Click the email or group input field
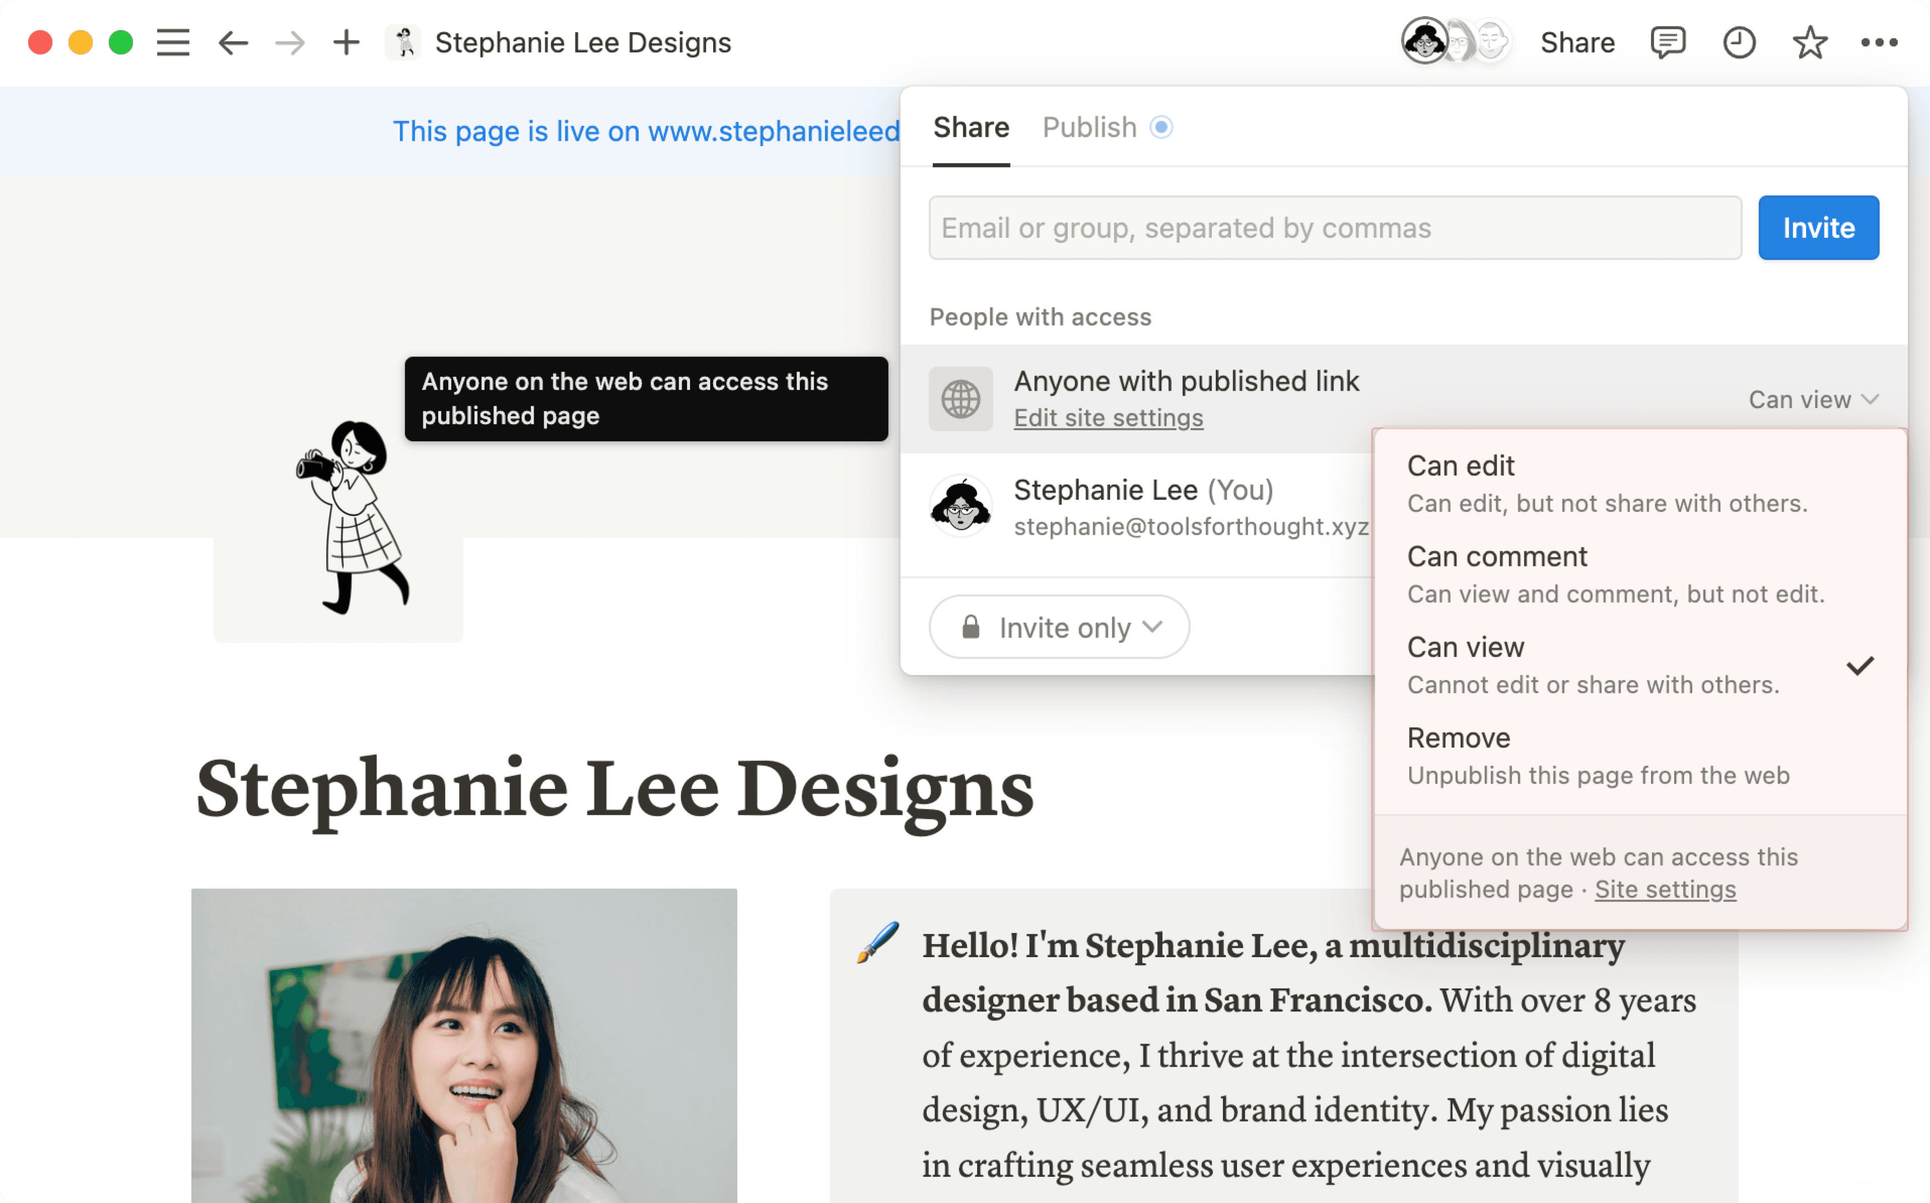 pyautogui.click(x=1334, y=228)
